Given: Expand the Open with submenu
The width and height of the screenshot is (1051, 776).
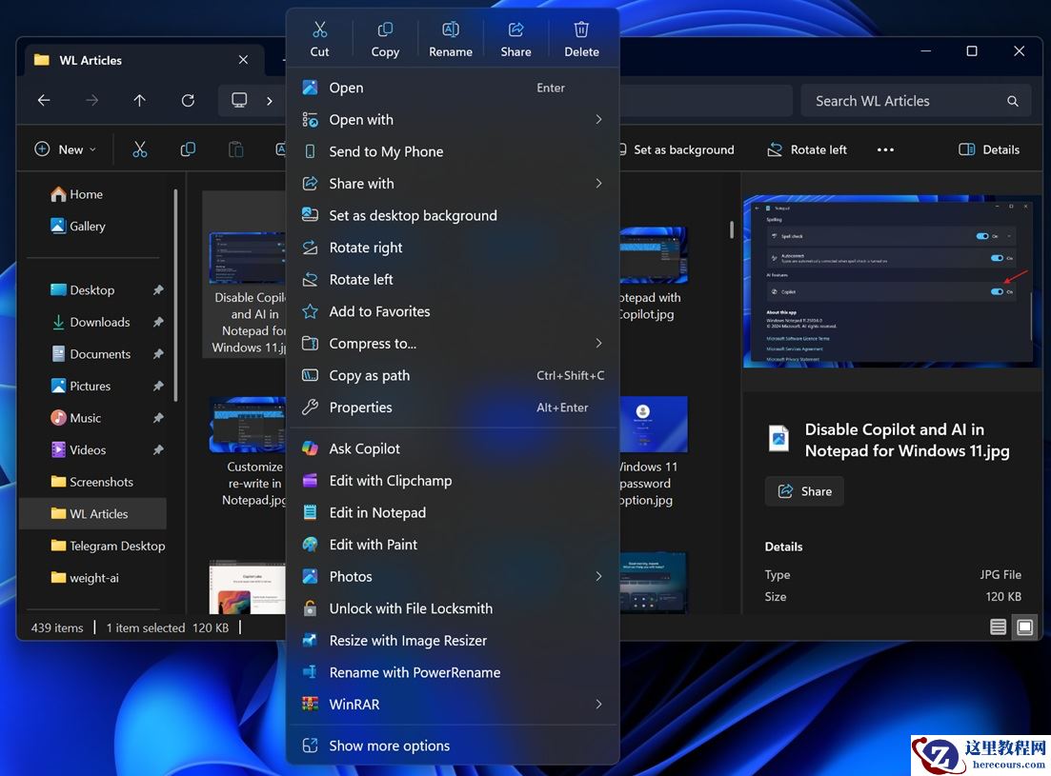Looking at the screenshot, I should point(452,119).
